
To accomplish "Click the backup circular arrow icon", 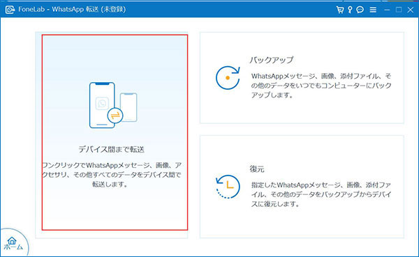I will coord(228,77).
